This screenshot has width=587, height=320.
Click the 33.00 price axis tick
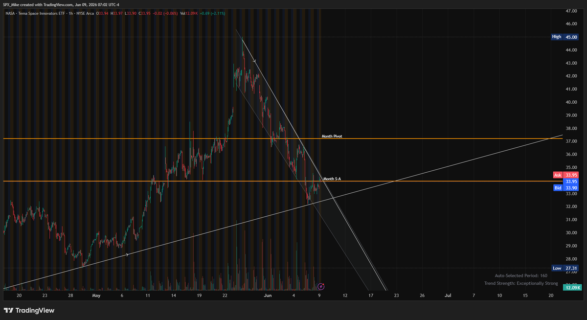point(571,194)
